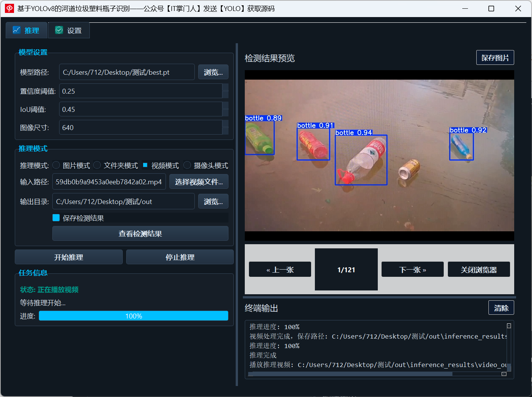This screenshot has height=397, width=532.
Task: Click the 关闭浏览器 button
Action: pos(479,270)
